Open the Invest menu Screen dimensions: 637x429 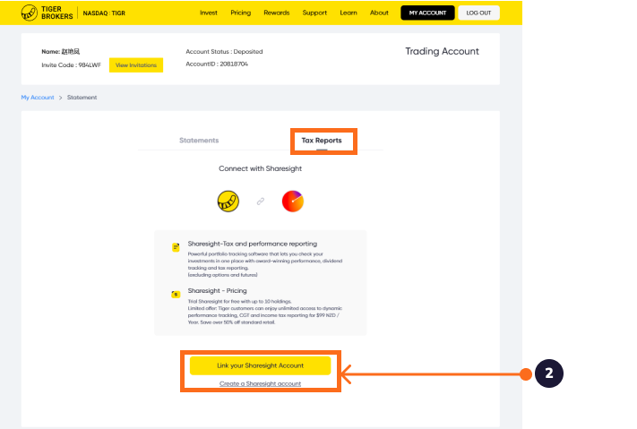209,13
